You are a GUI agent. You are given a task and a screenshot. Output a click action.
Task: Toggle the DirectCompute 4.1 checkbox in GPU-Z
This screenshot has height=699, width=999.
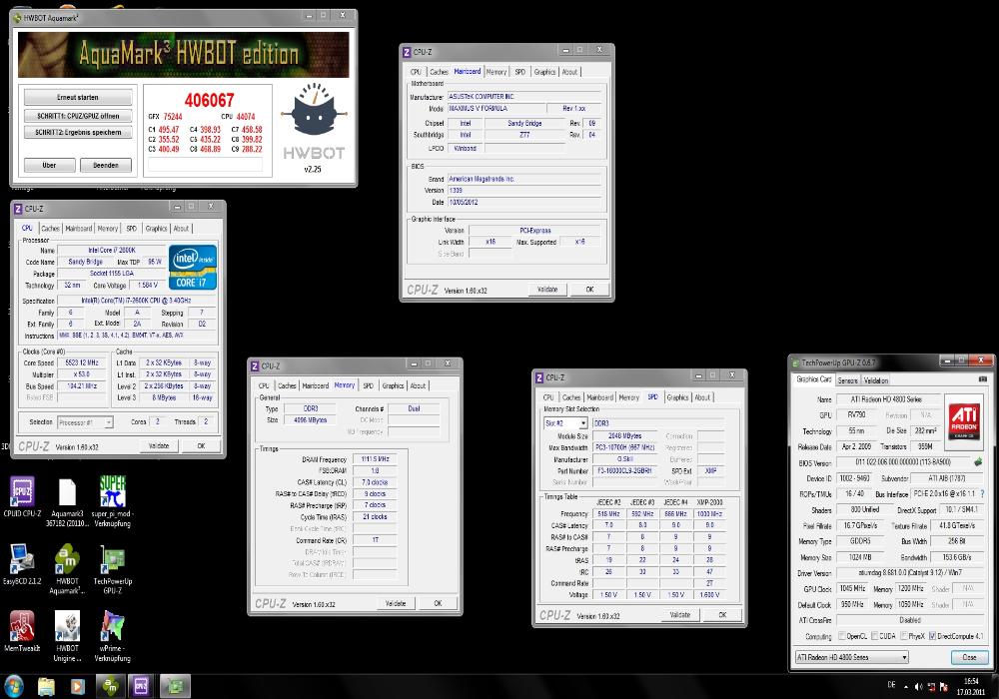932,636
